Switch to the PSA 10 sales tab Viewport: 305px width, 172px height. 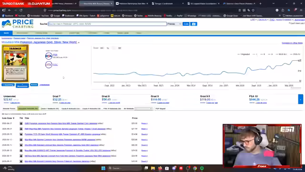coord(112,108)
